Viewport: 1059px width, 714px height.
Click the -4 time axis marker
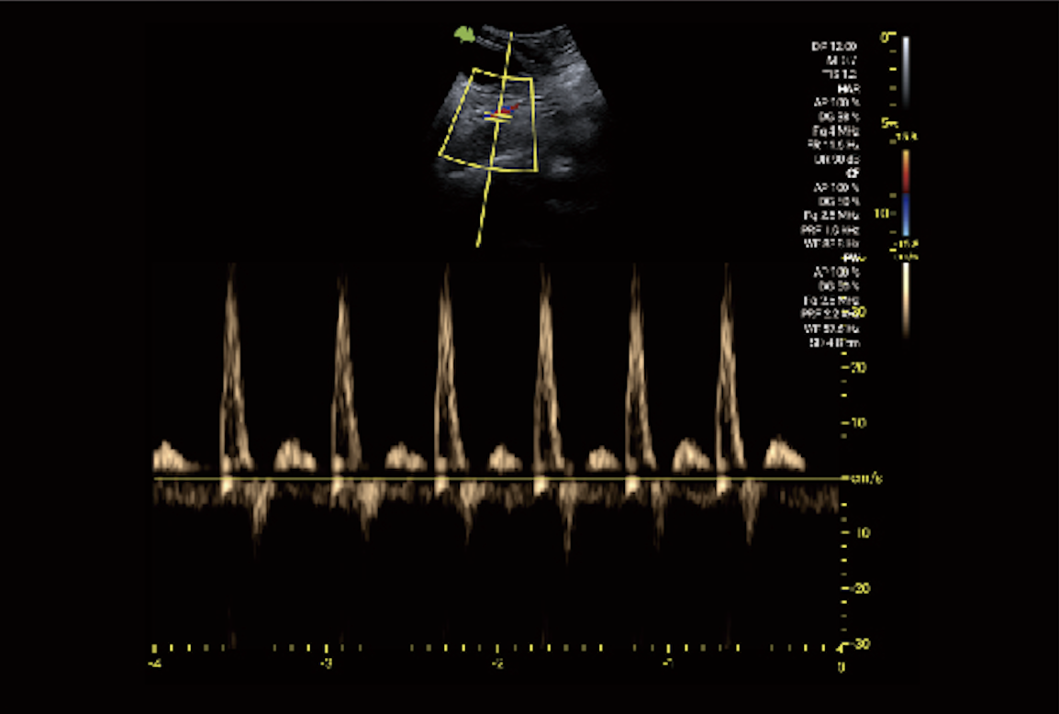click(155, 659)
